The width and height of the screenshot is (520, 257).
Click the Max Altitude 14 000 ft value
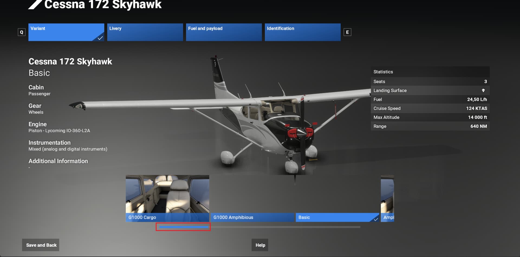tap(477, 117)
